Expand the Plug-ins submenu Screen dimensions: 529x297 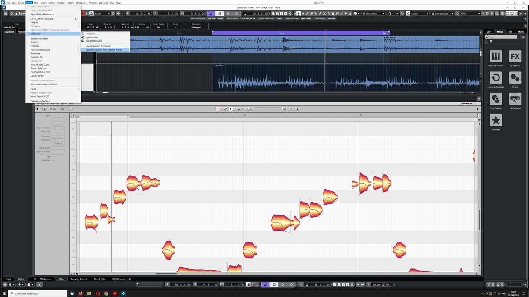tap(53, 22)
